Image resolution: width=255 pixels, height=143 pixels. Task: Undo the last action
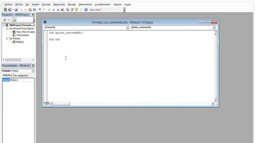(40, 10)
